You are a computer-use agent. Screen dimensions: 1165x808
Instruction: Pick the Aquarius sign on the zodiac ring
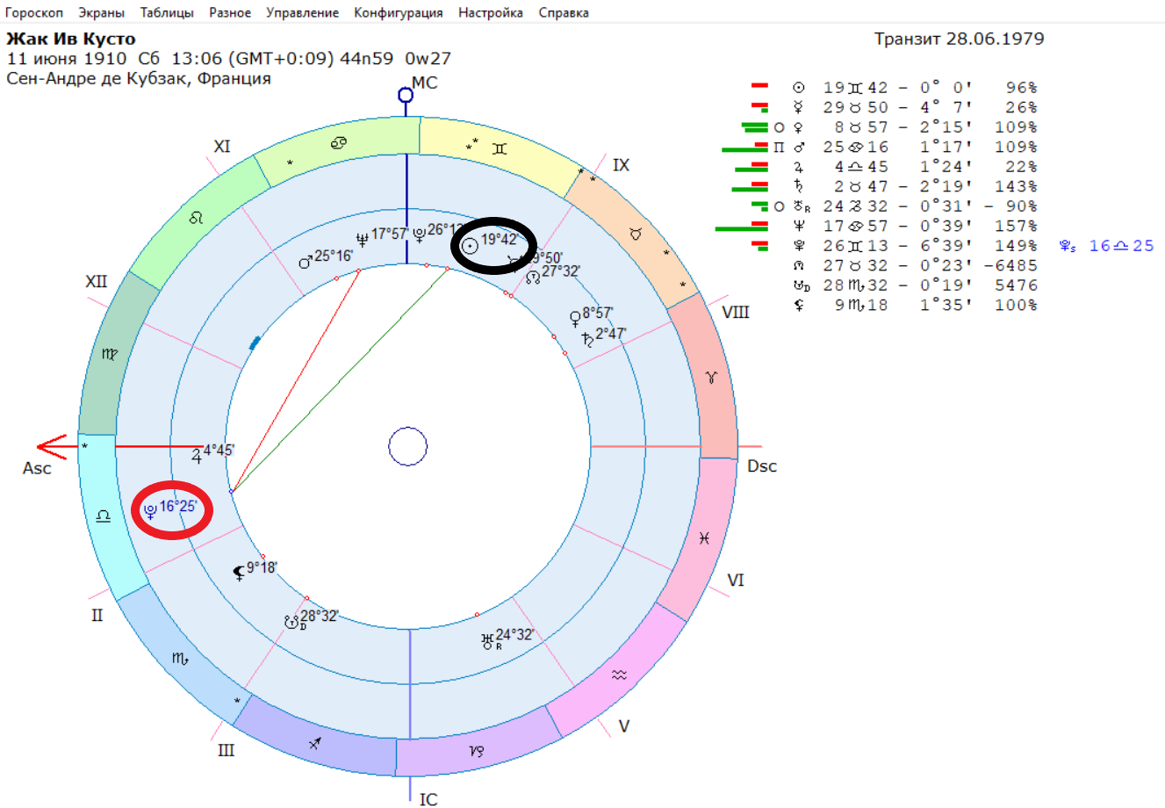click(x=620, y=675)
